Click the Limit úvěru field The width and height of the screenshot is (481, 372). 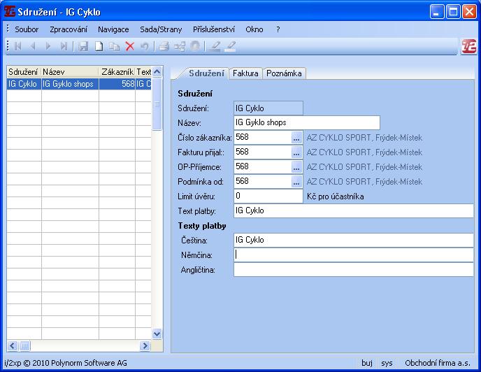[268, 196]
